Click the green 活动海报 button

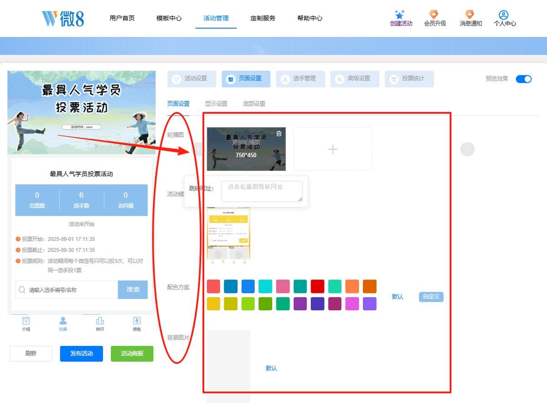click(132, 354)
